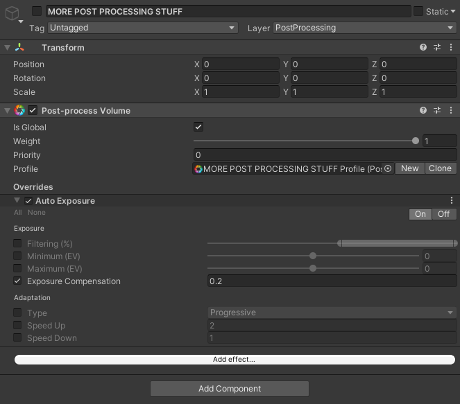This screenshot has width=460, height=404.
Task: Enable the Filtering (%) override checkbox
Action: [x=17, y=243]
